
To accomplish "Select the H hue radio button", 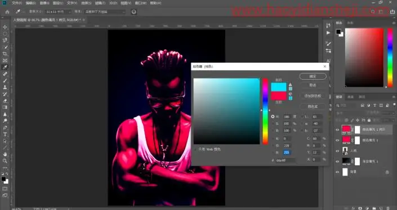I will (273, 117).
